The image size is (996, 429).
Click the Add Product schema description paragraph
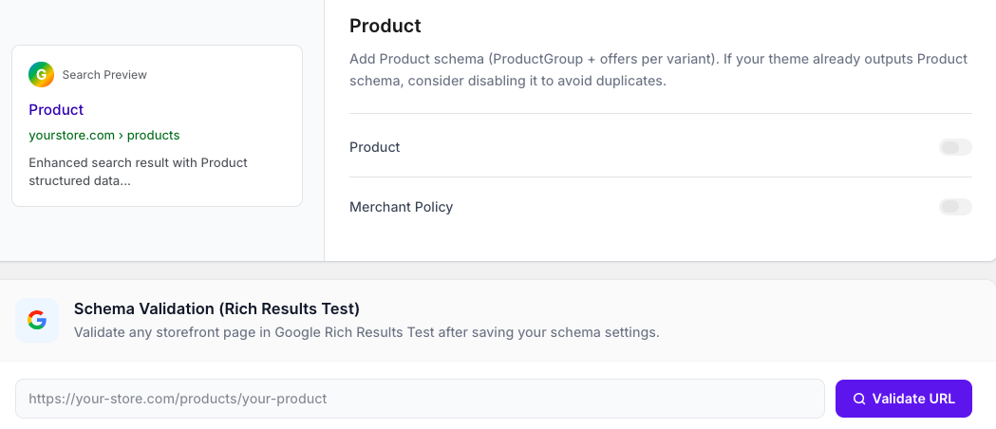(658, 70)
